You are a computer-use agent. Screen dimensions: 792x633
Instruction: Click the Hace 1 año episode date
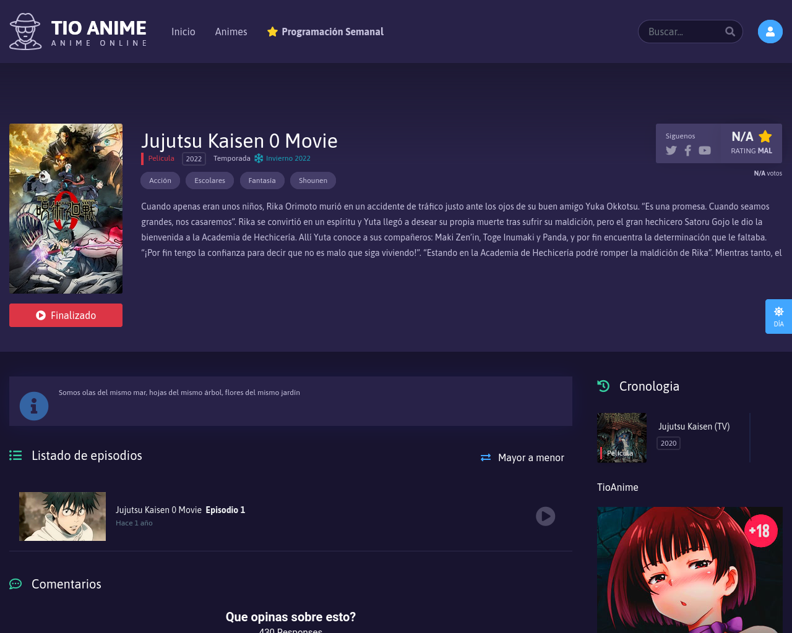(x=134, y=523)
